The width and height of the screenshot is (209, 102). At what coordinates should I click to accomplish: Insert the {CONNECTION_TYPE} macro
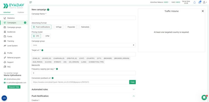tap(96, 62)
